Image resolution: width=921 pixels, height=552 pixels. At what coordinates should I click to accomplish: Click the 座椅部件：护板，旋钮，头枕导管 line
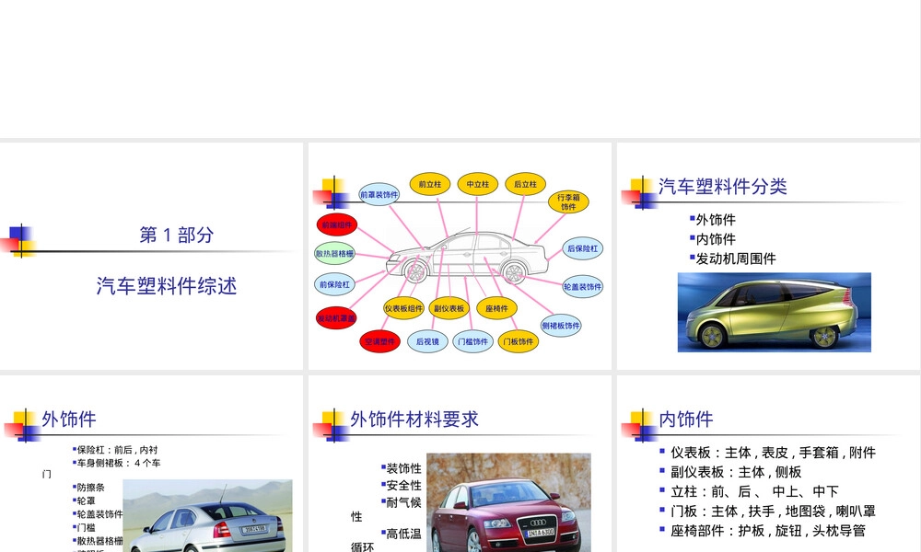(x=763, y=530)
